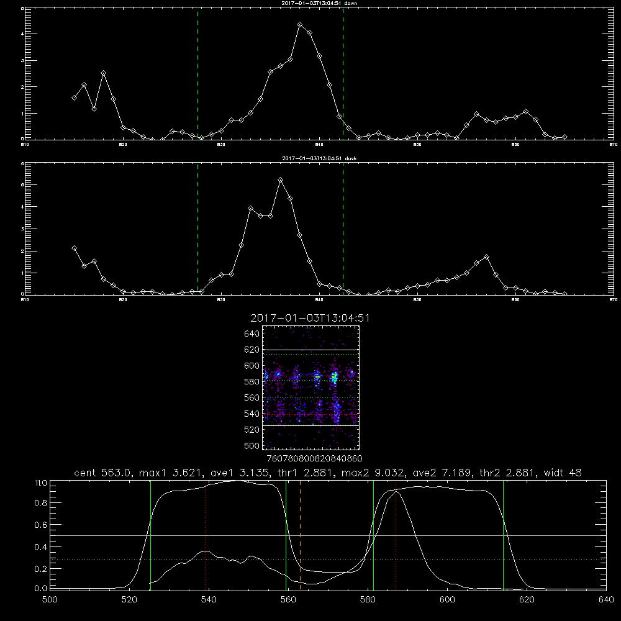
Task: Select the 'ave2 7.189' value
Action: coord(442,473)
